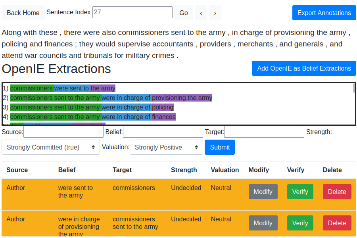Modify the 'in charge of provisioning' row
Viewport: 357px width, 238px height.
263,223
